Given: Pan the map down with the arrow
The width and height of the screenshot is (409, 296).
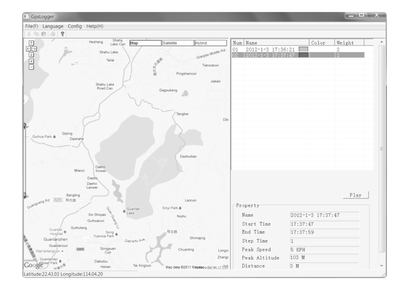Looking at the screenshot, I should pyautogui.click(x=31, y=55).
